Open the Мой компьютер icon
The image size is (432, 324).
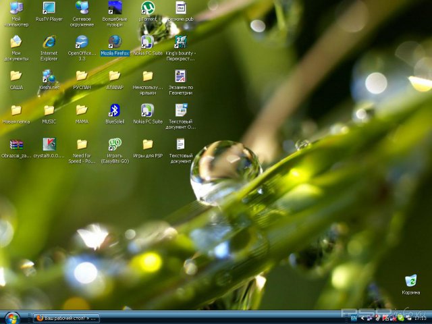[x=16, y=8]
